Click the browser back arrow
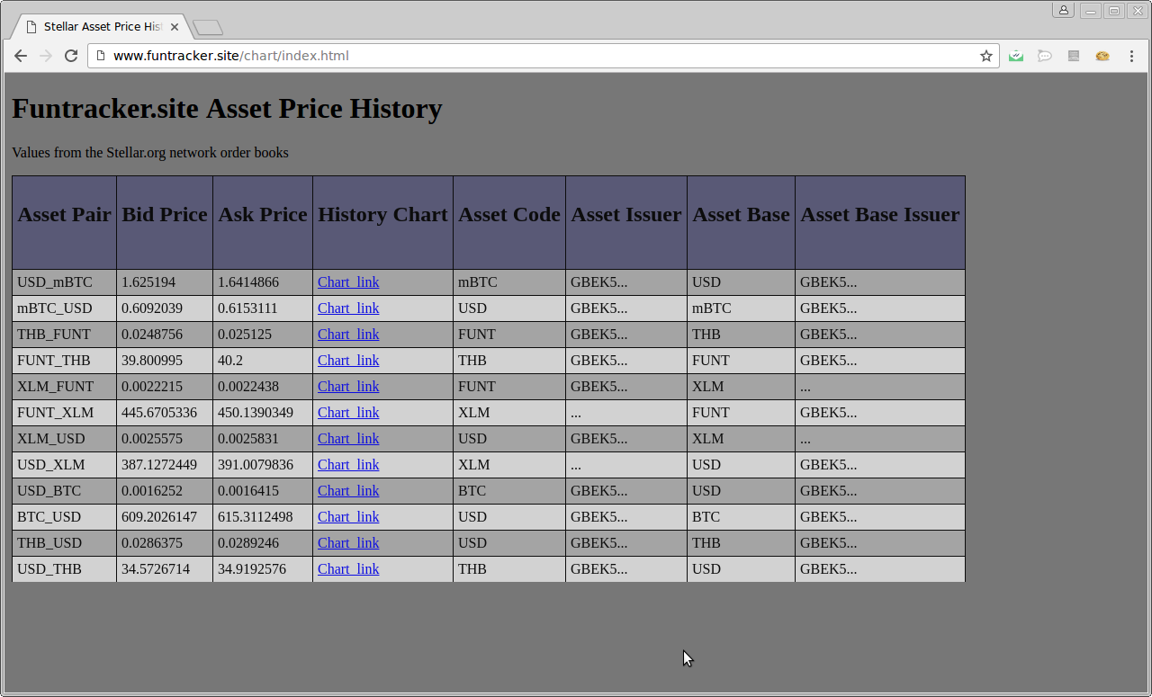The image size is (1152, 697). [x=21, y=56]
